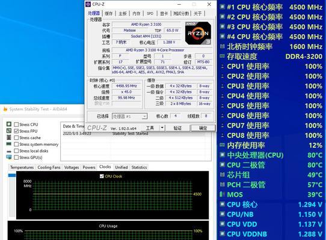
Task: Enable the Stress cache checkbox
Action: [16, 138]
